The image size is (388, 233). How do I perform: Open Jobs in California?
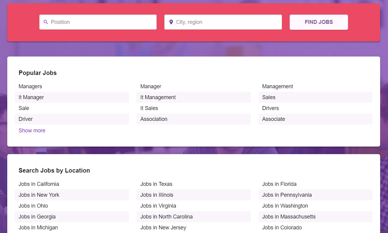tap(39, 184)
